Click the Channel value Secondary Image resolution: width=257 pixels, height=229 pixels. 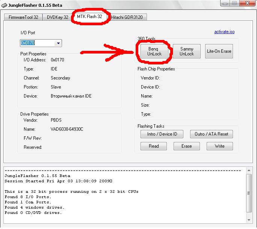pyautogui.click(x=60, y=78)
